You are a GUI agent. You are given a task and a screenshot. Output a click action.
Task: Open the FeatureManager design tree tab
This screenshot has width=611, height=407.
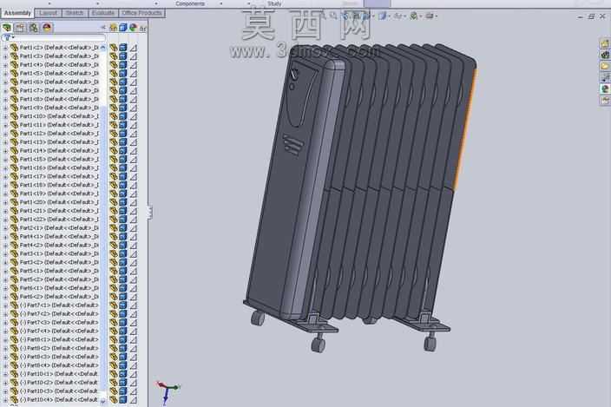(x=7, y=28)
